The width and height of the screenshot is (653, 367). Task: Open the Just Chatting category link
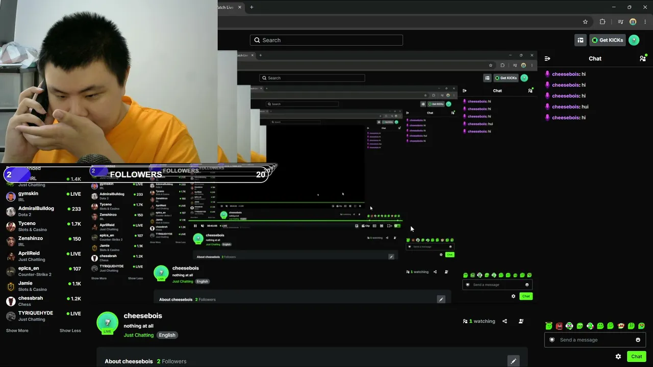click(x=138, y=335)
